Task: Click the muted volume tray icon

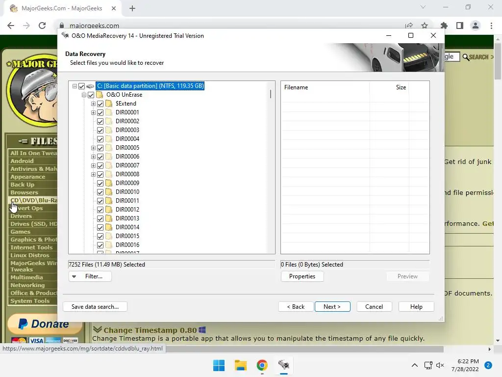Action: [x=440, y=365]
